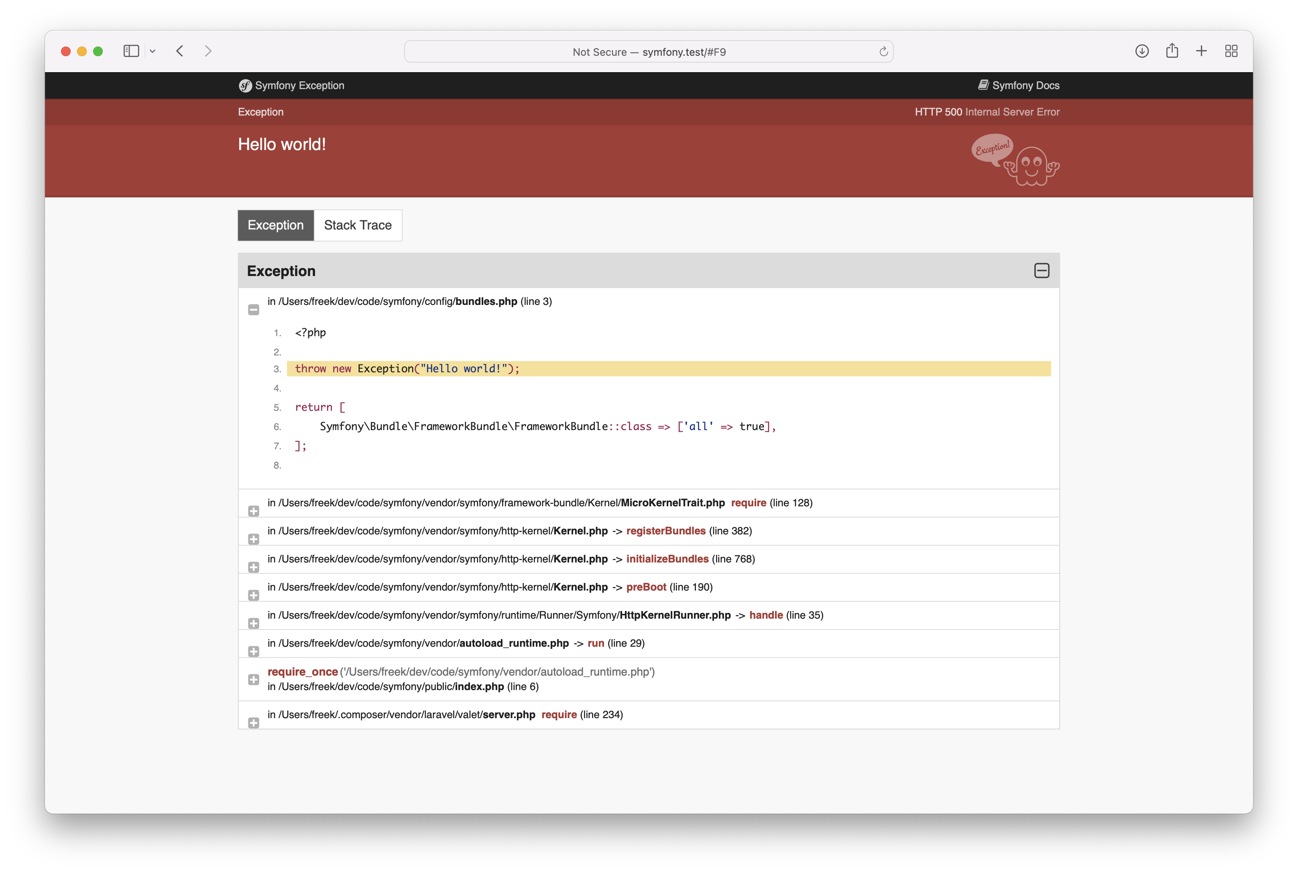The height and width of the screenshot is (873, 1298).
Task: Click the browser reload/refresh icon
Action: [884, 51]
